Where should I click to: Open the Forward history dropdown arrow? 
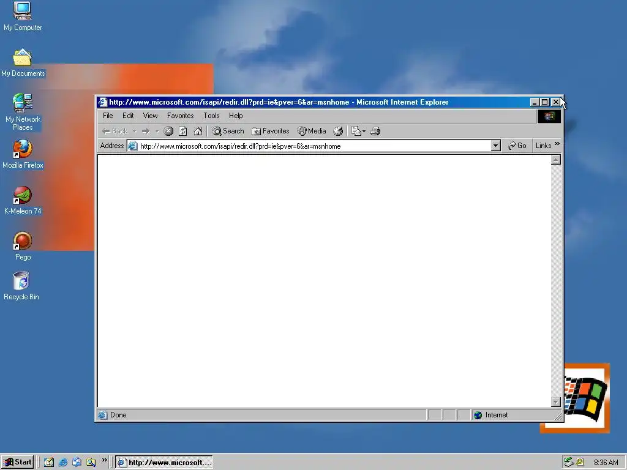point(157,131)
